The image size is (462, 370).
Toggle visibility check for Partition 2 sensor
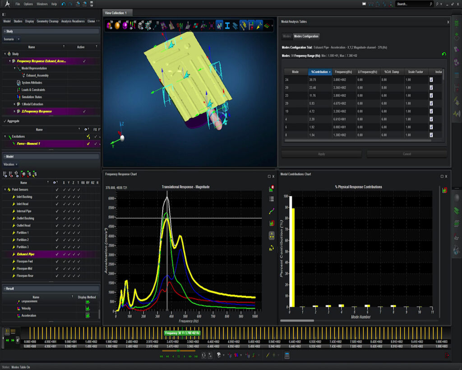(57, 240)
